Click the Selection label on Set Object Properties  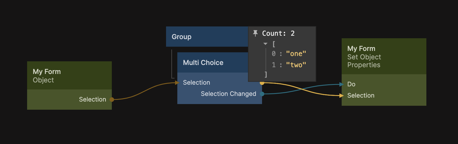tap(361, 96)
